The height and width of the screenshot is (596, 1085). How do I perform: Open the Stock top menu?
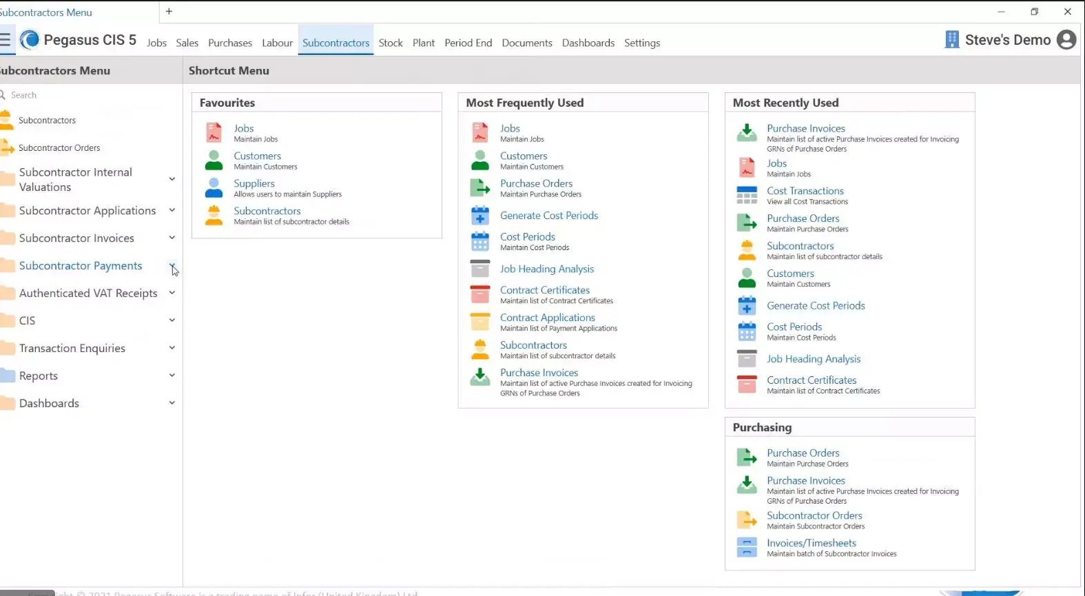[x=391, y=43]
